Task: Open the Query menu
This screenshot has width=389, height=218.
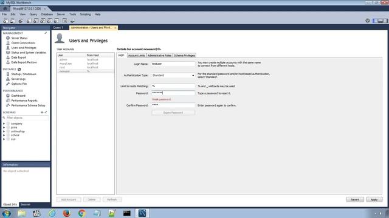Action: (x=33, y=15)
